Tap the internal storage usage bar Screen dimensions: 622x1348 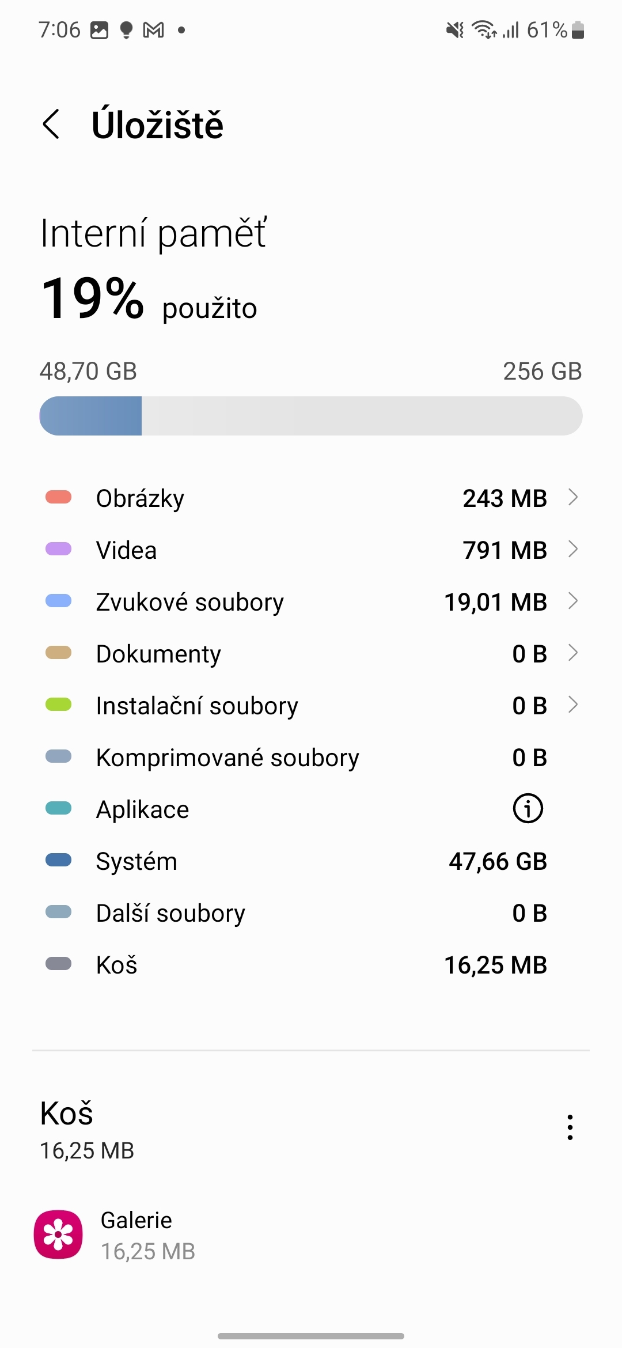coord(311,416)
